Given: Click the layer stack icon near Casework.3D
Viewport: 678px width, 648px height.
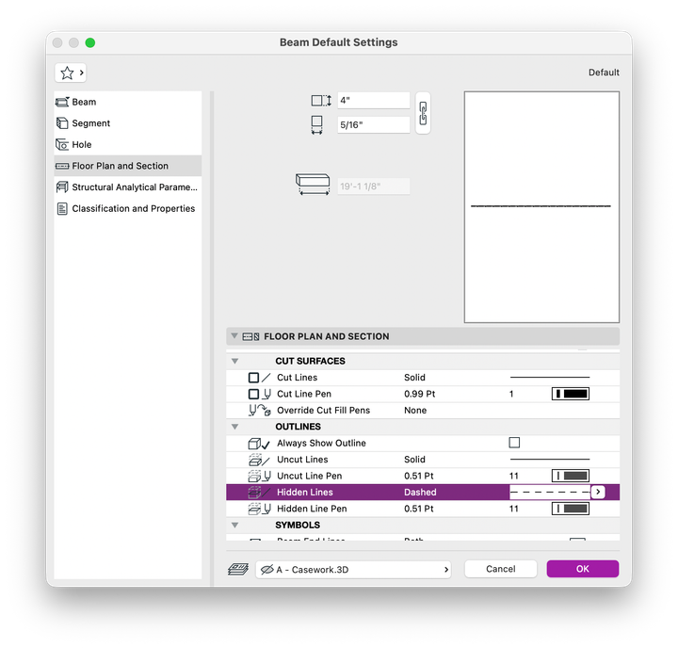Looking at the screenshot, I should [x=238, y=569].
